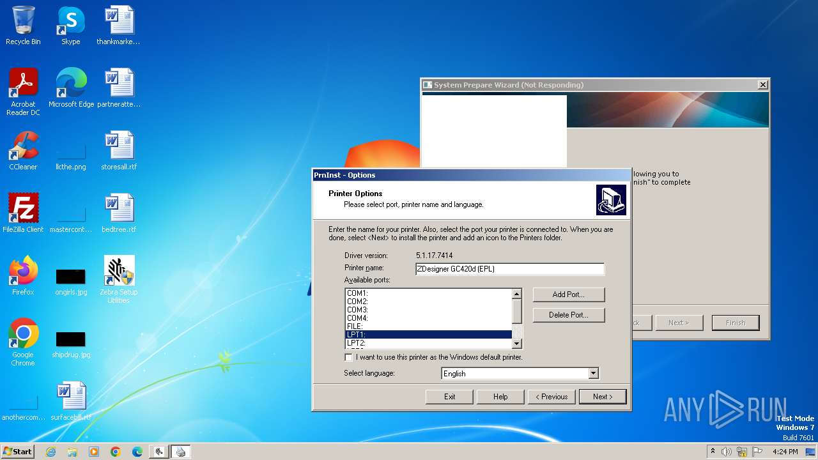818x460 pixels.
Task: Open the media player taskbar icon
Action: 94,452
